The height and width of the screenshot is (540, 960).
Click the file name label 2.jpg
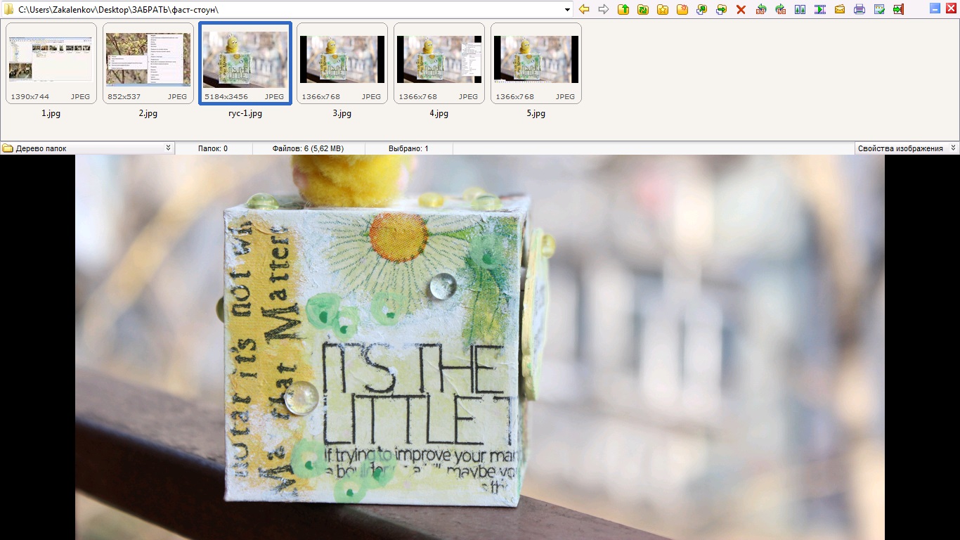click(x=148, y=113)
